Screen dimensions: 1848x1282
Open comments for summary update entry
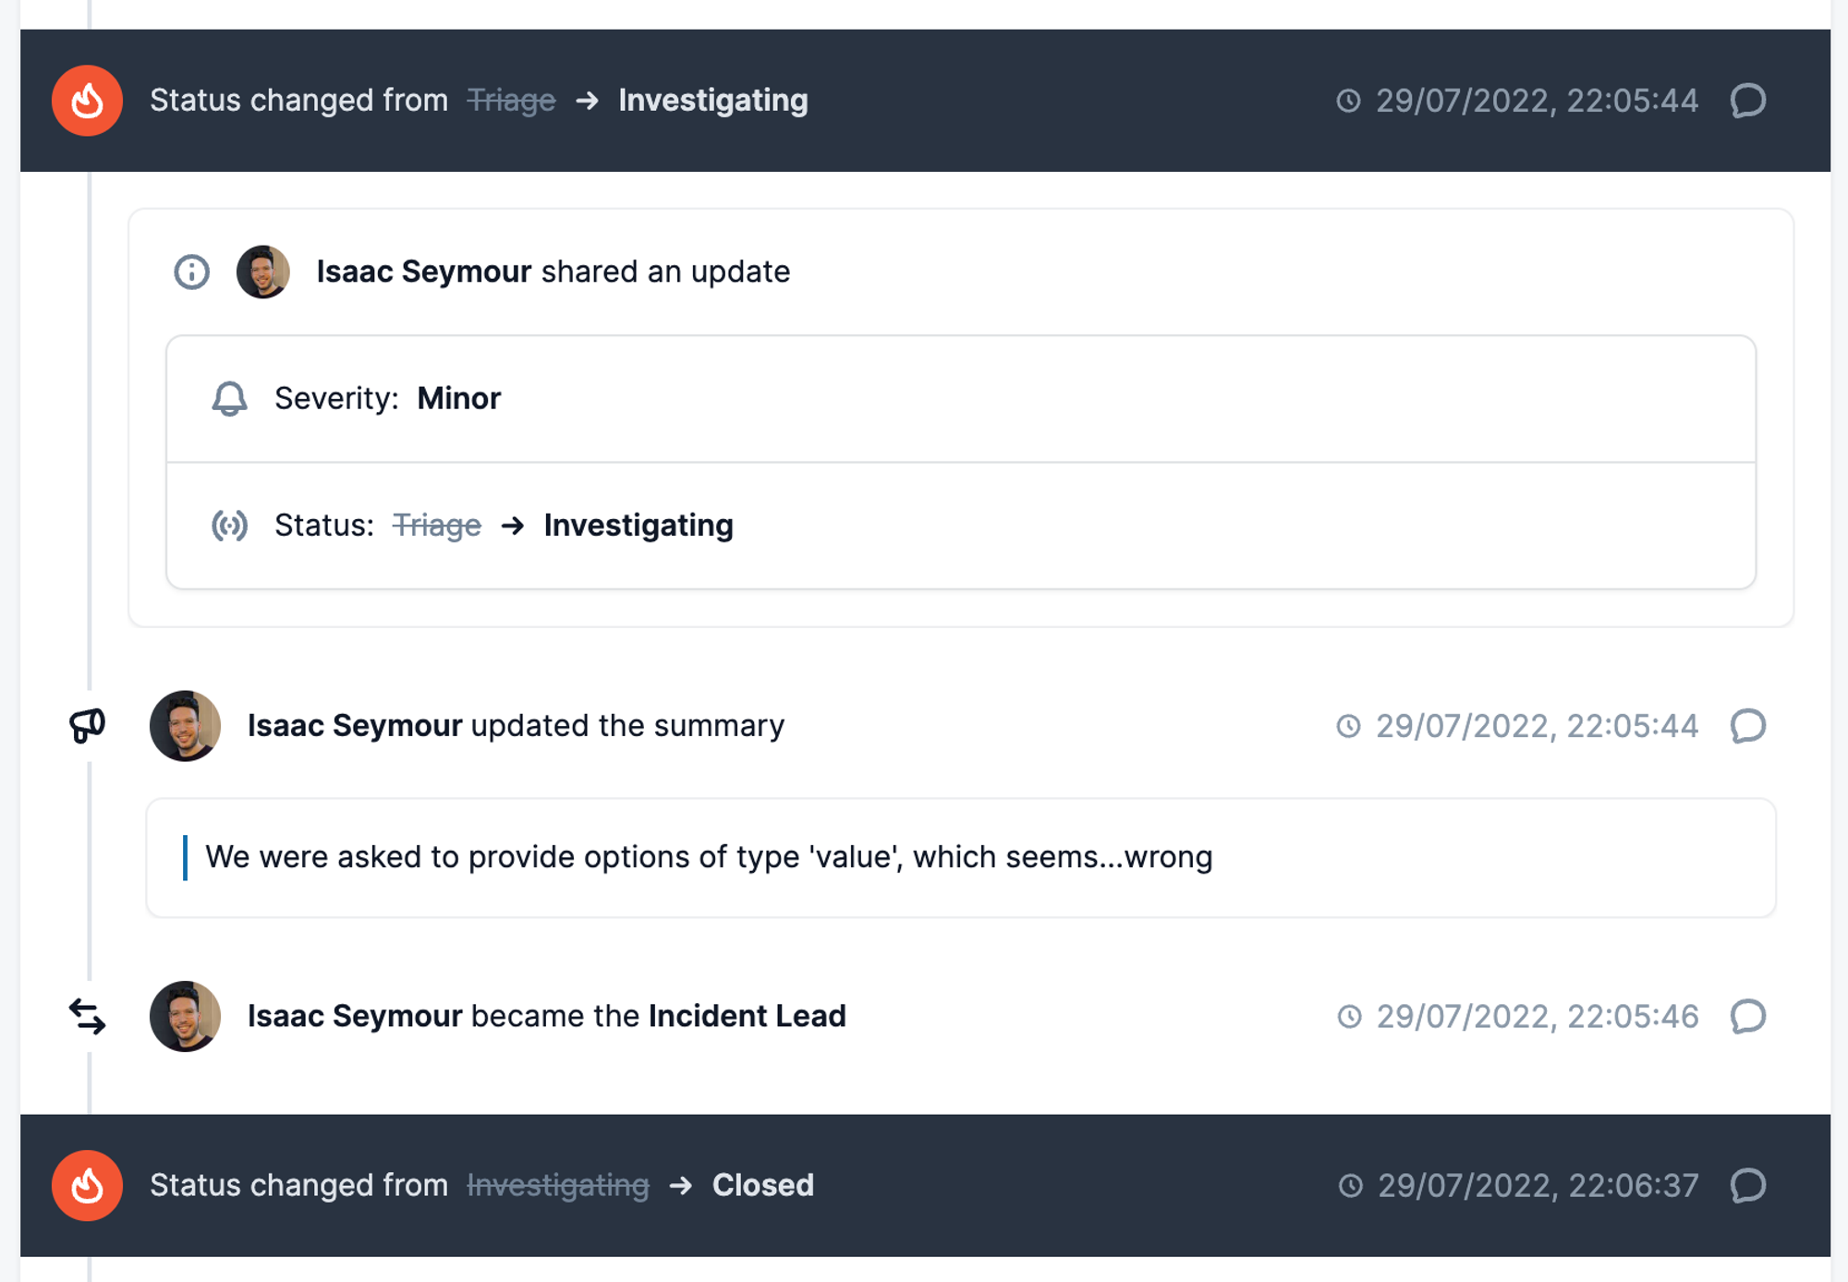click(1747, 726)
